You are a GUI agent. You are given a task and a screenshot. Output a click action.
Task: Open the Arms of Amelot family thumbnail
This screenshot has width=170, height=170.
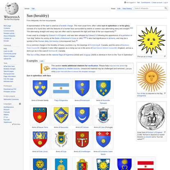pos(40,88)
